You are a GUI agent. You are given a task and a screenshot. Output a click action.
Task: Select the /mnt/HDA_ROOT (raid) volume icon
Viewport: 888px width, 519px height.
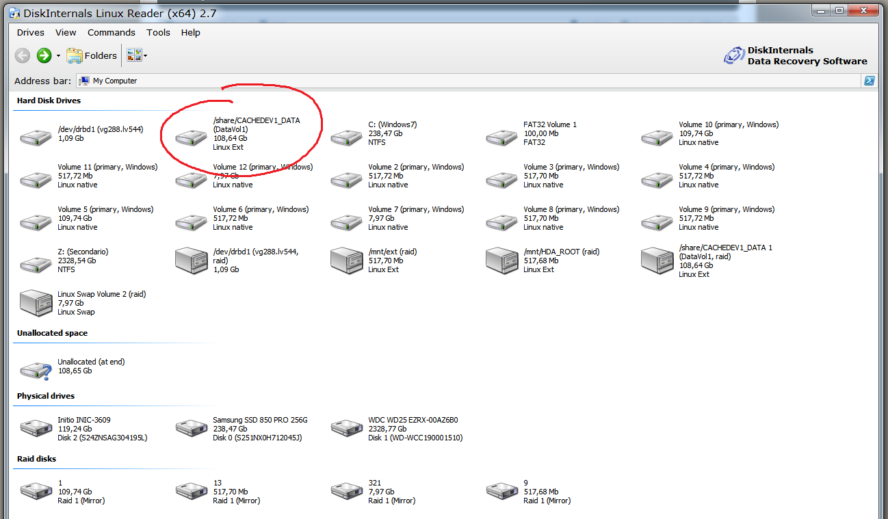(x=501, y=261)
